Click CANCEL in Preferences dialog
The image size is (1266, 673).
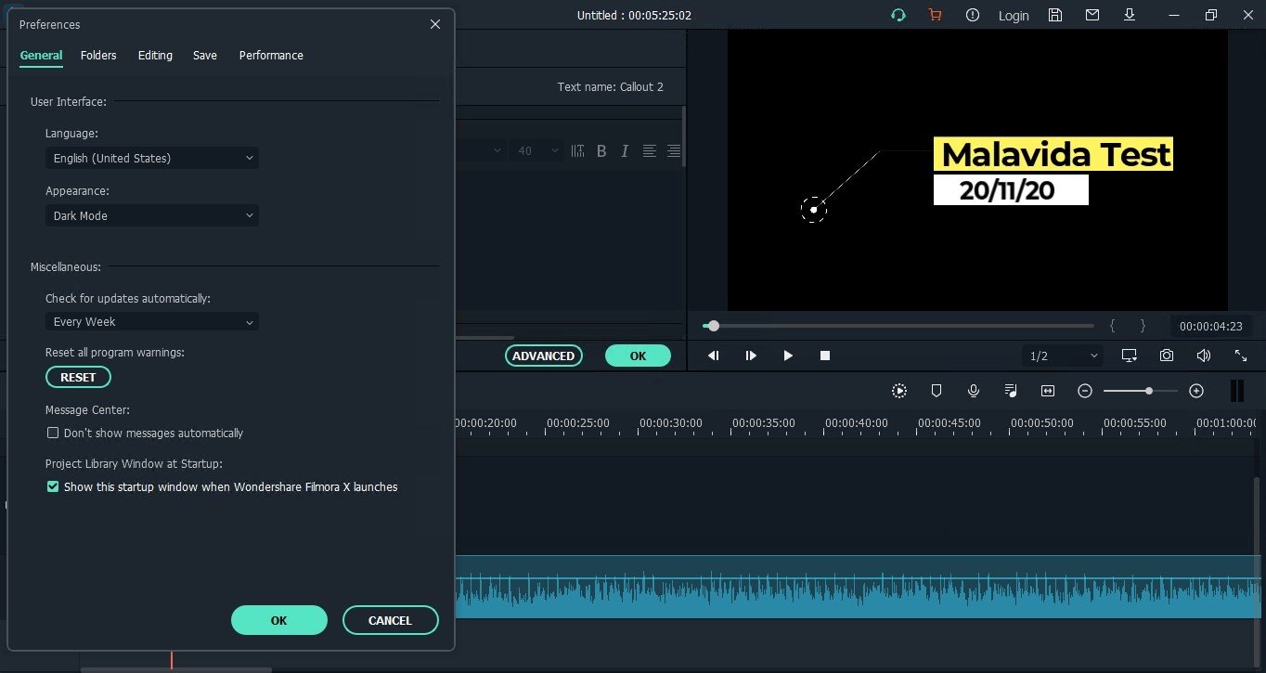coord(390,620)
